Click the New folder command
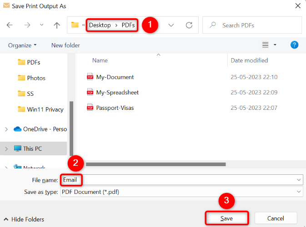This screenshot has height=227, width=306. [65, 45]
